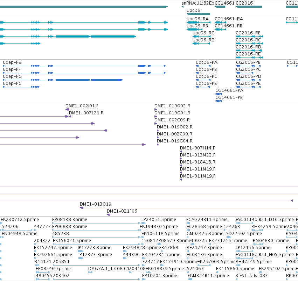Screen dimensions: 298x281
Task: Click the BAC clone DME1-013O19
Action: click(95, 204)
